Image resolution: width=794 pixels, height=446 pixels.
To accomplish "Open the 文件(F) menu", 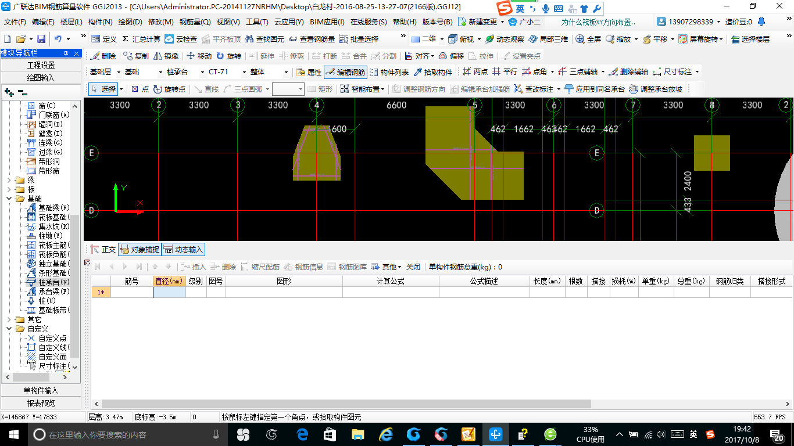I will [x=15, y=21].
